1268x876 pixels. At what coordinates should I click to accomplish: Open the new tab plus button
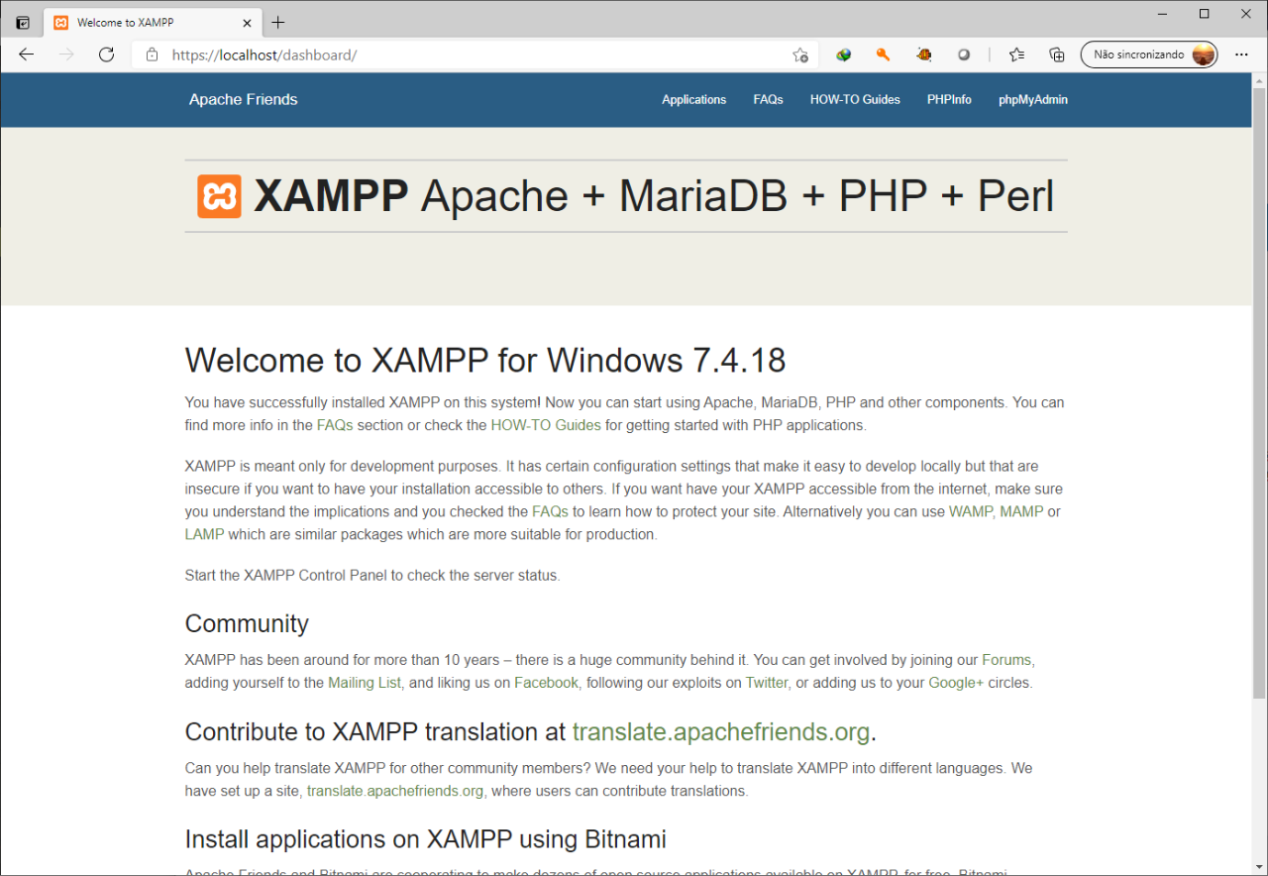coord(278,22)
